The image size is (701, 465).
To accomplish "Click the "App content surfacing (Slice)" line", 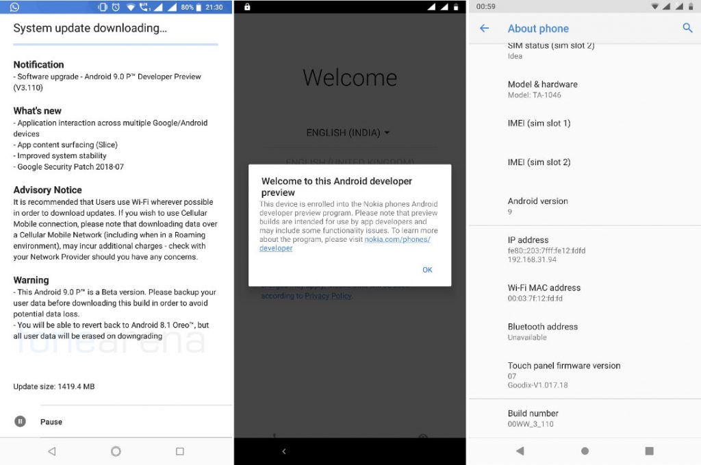I will pyautogui.click(x=65, y=145).
